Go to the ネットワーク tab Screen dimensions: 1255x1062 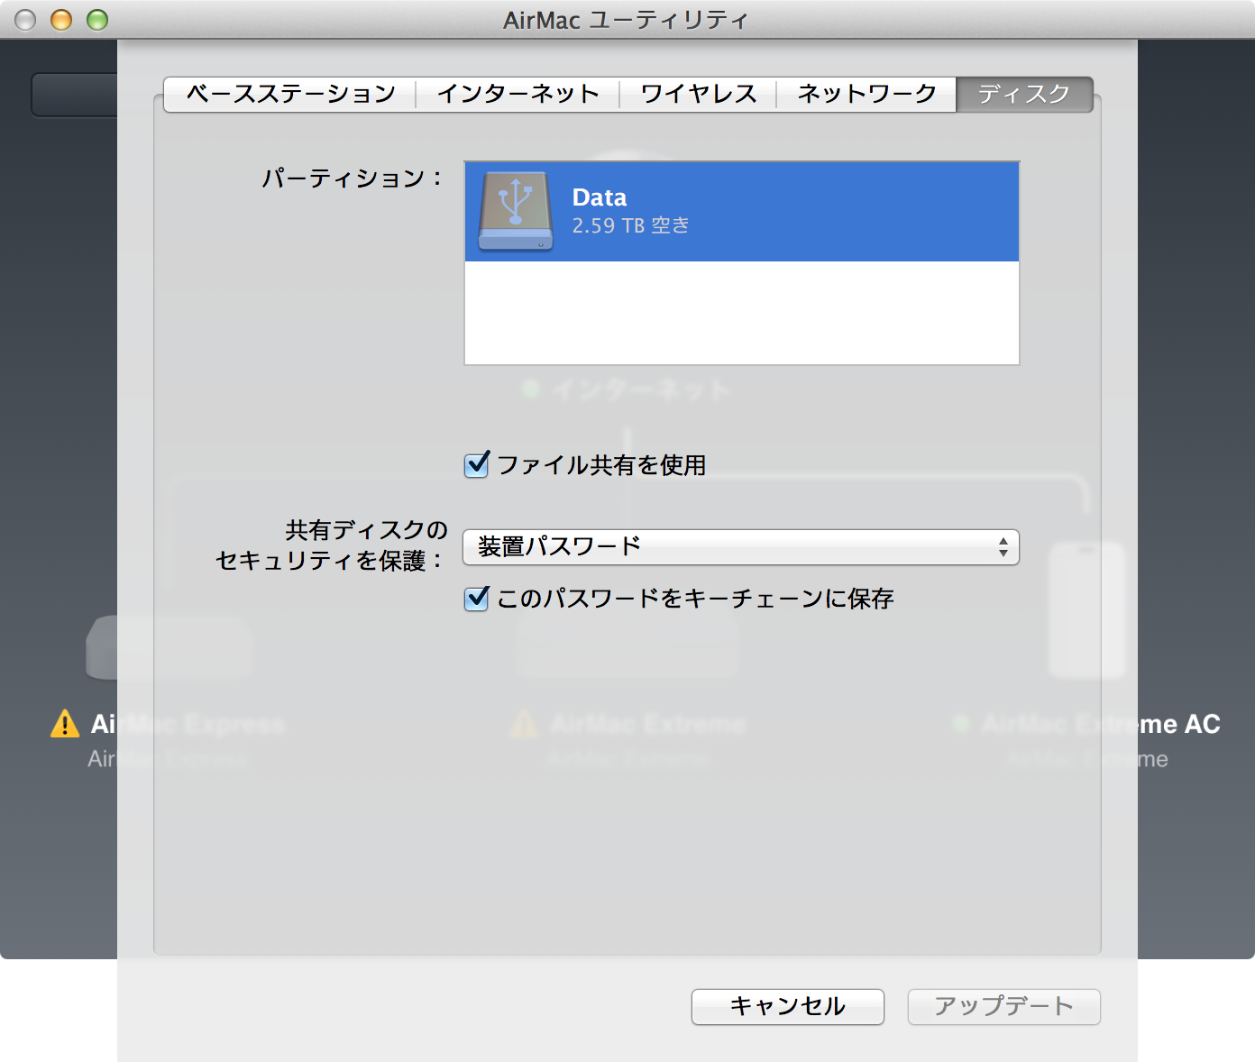[x=866, y=94]
